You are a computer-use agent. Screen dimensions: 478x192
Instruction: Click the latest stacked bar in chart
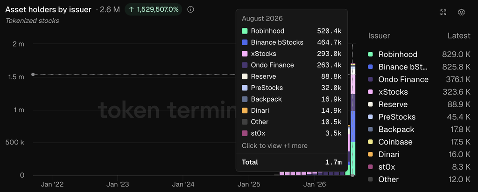pyautogui.click(x=353, y=119)
